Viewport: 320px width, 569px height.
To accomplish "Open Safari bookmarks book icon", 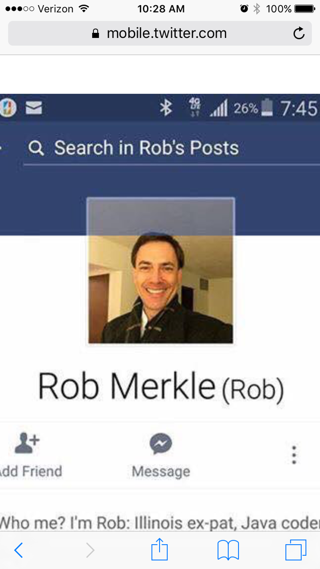I will pos(228,550).
